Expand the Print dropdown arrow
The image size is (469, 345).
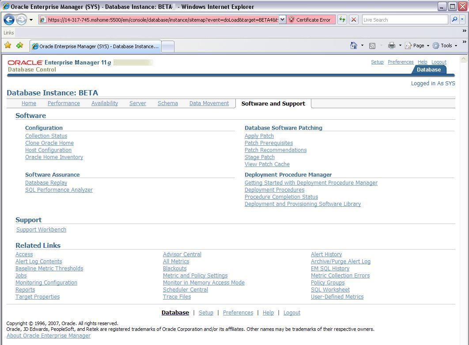(400, 45)
